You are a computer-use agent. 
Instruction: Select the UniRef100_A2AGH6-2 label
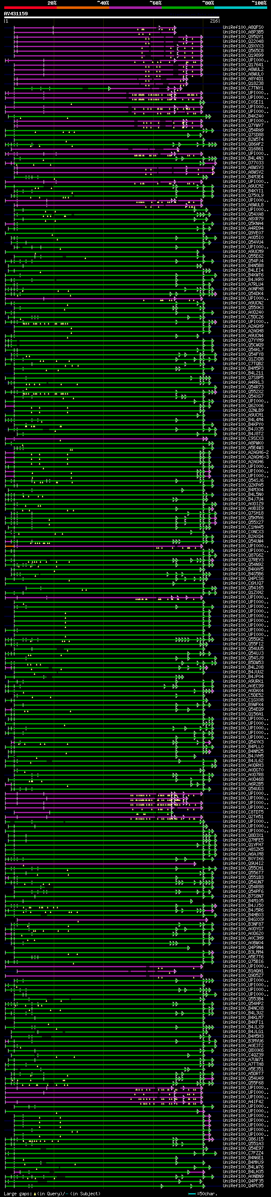(x=246, y=453)
